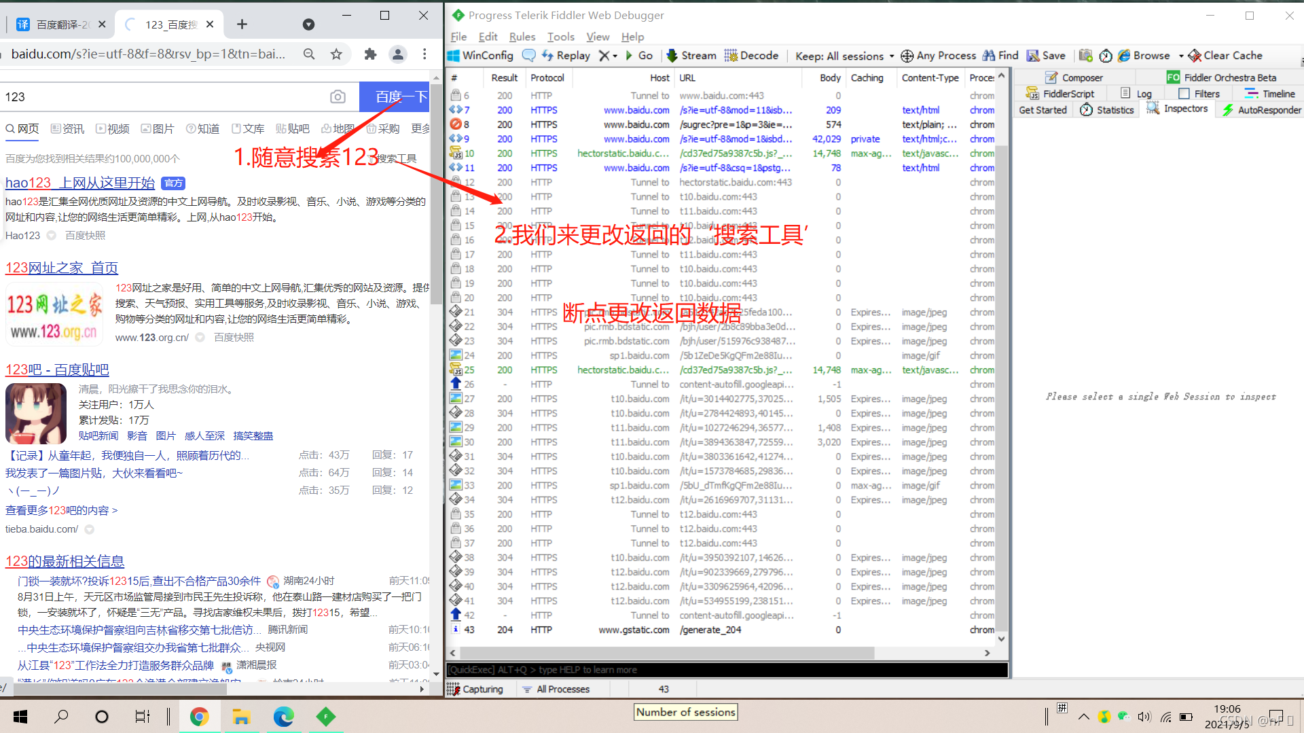Click the timer clock icon in Fiddler's toolbar
1304x733 pixels.
coord(1106,56)
